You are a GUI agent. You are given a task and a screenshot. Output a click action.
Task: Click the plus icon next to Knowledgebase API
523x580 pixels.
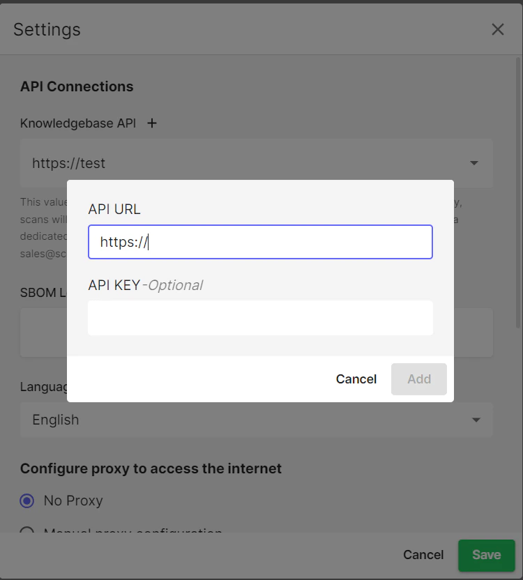[152, 123]
